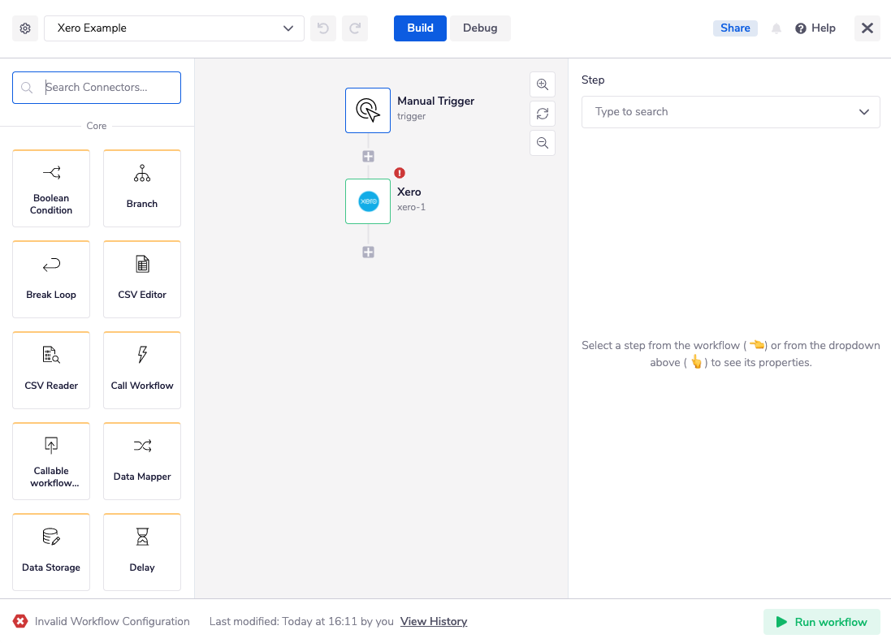The image size is (891, 643).
Task: Open View History
Action: click(433, 621)
